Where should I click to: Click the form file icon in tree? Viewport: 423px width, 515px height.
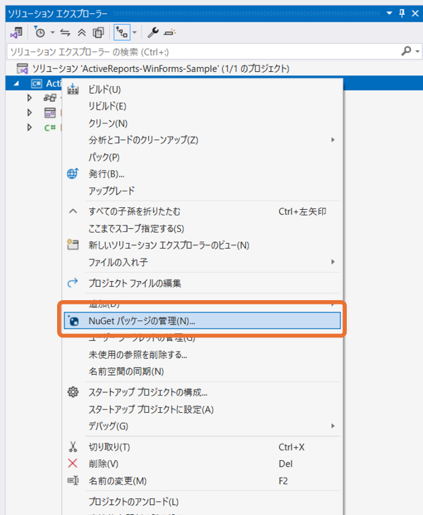tap(50, 113)
